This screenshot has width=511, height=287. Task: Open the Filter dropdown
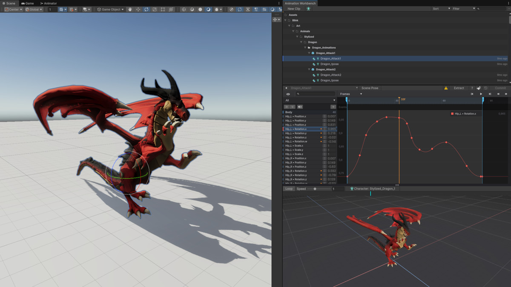coord(464,9)
